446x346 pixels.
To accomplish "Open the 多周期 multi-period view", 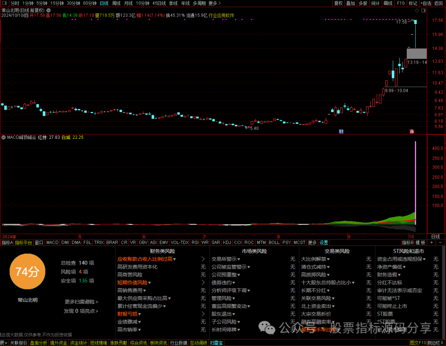I will [x=199, y=3].
